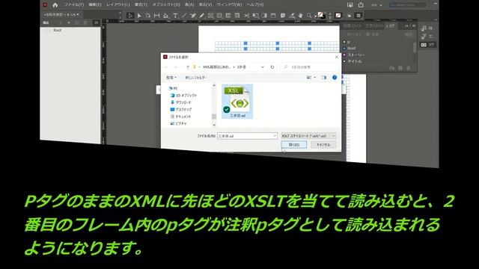Click the Share icon in top bar

click(x=361, y=5)
